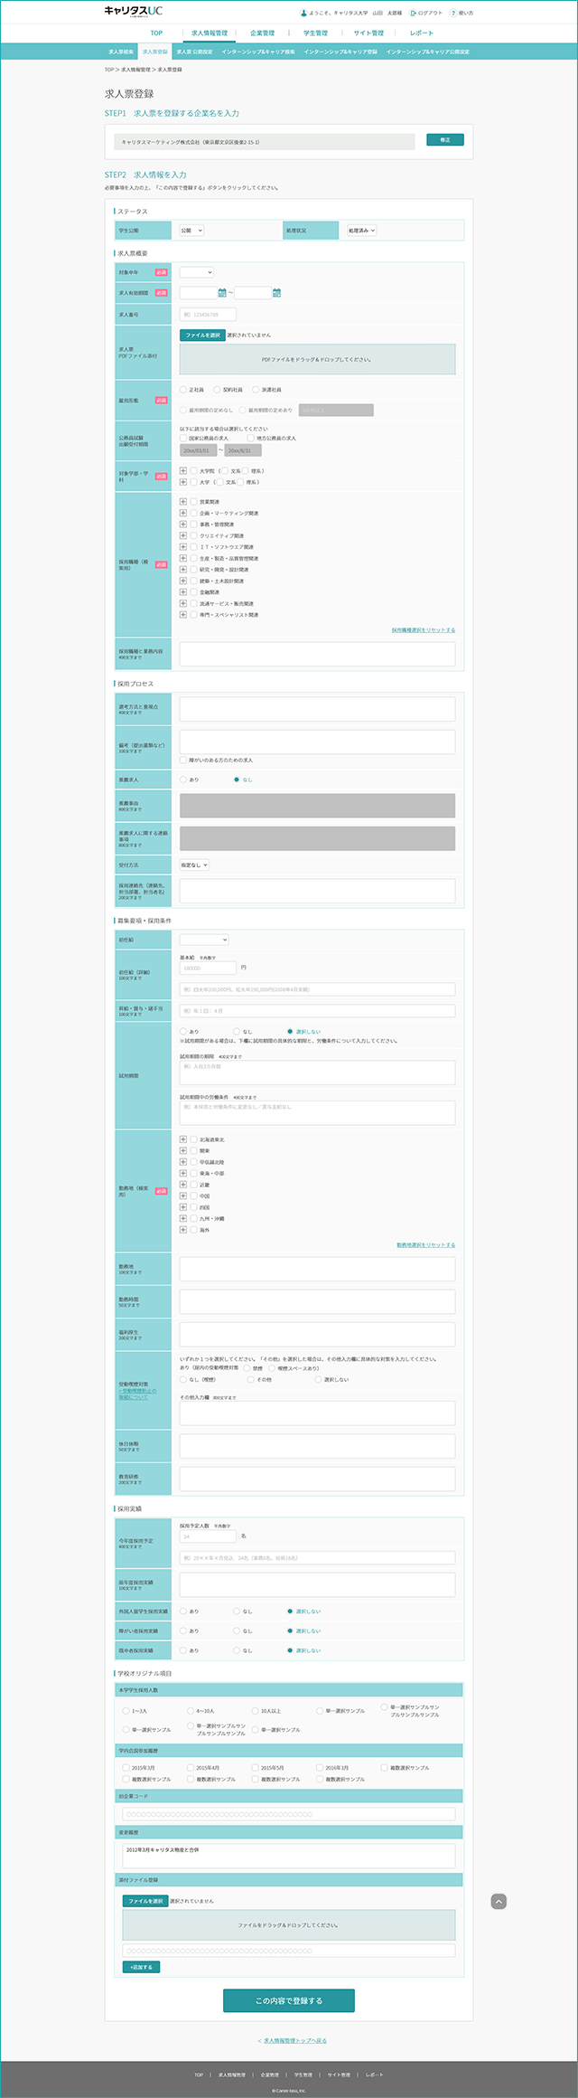The width and height of the screenshot is (578, 2098).
Task: Expand the 北海道東北 plus icon
Action: (x=183, y=1139)
